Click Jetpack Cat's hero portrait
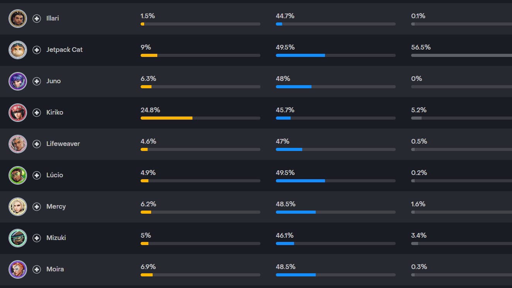 (x=18, y=50)
